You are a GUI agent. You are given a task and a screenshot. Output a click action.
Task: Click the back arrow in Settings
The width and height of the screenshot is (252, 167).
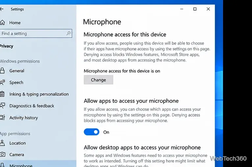[x=2, y=9]
